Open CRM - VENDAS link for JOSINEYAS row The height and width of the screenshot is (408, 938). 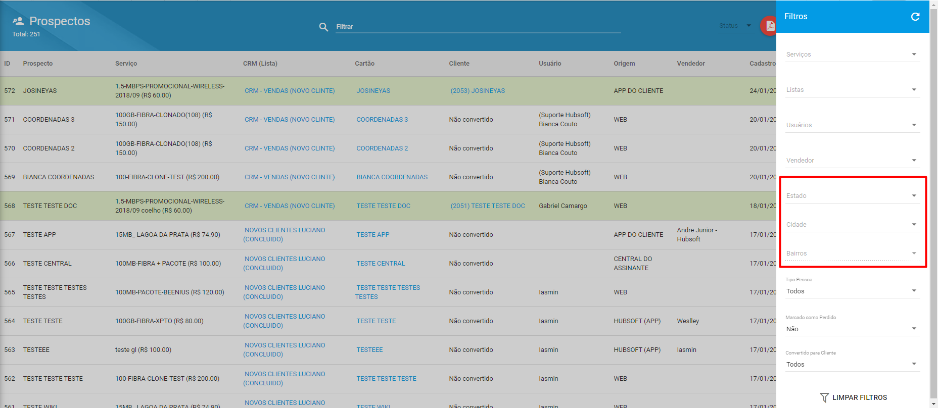click(x=290, y=91)
